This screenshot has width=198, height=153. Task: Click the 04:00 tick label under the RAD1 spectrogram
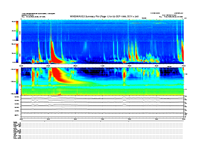click(x=48, y=66)
